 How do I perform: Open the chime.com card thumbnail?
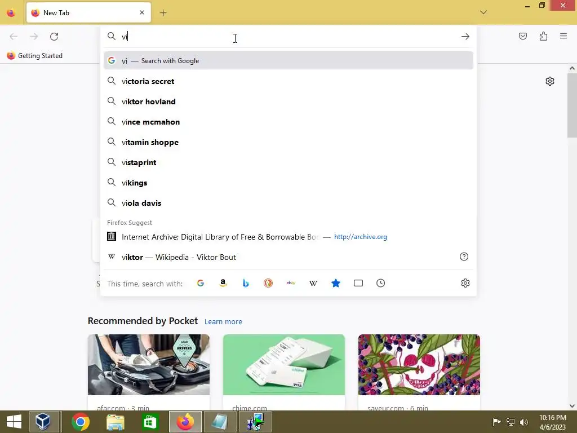[284, 365]
